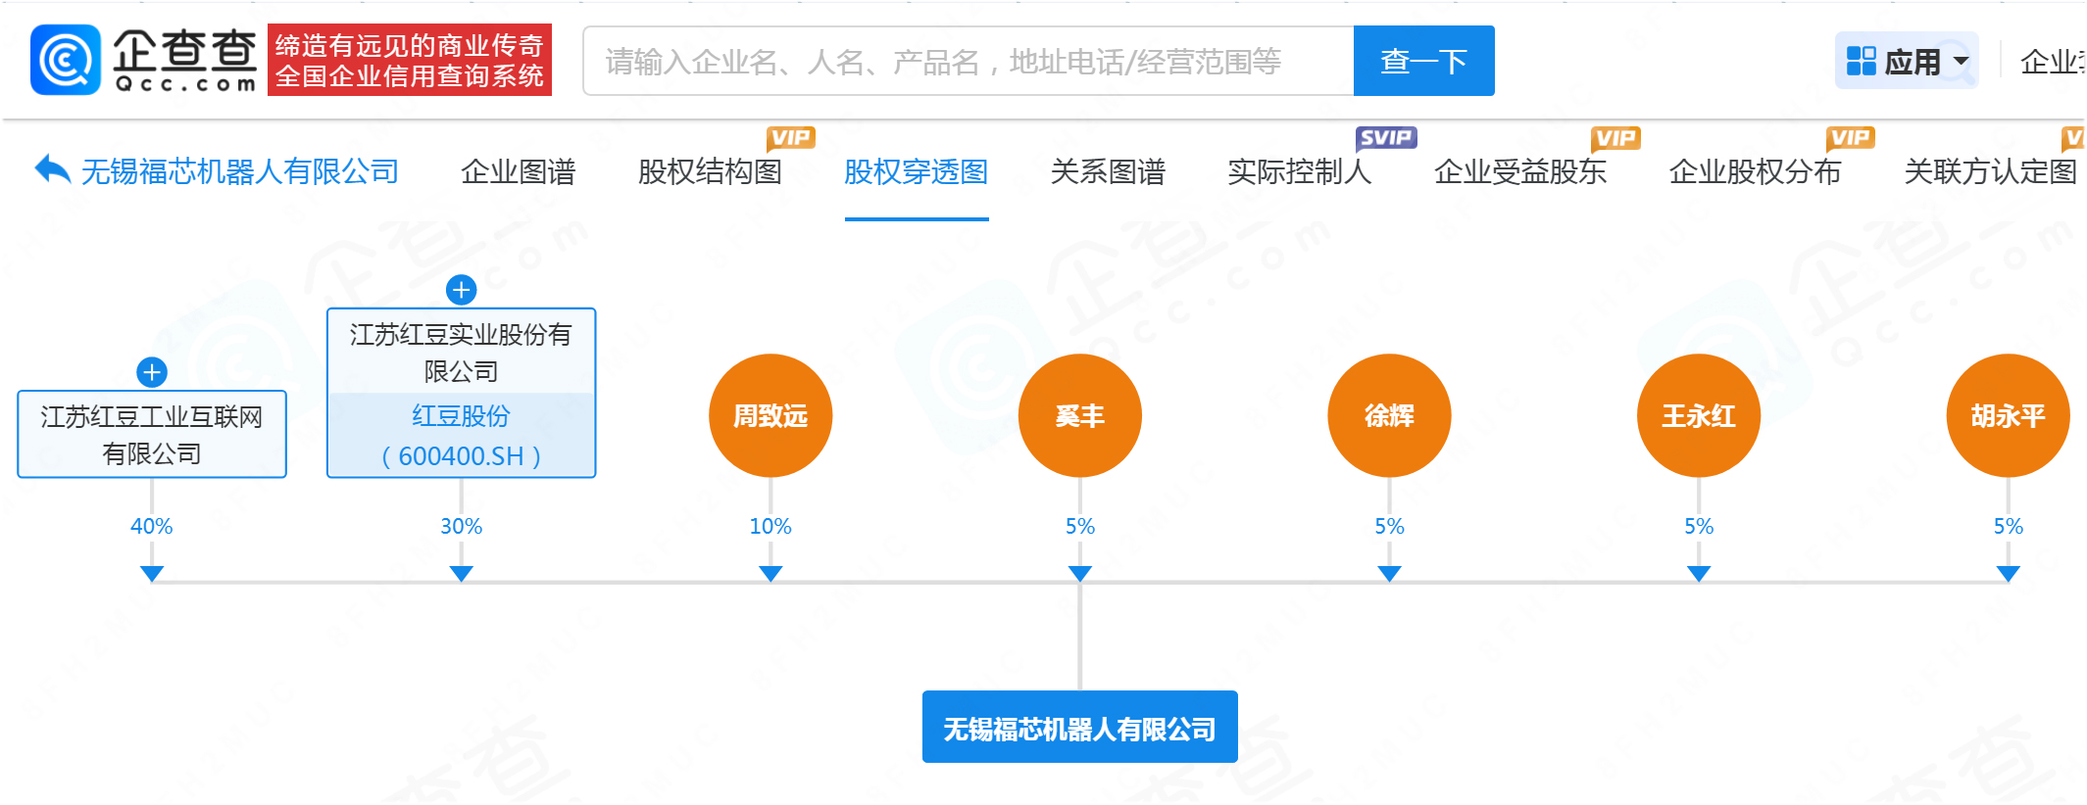Click the 30% share label
Screen dimensions: 2087x805
[461, 526]
